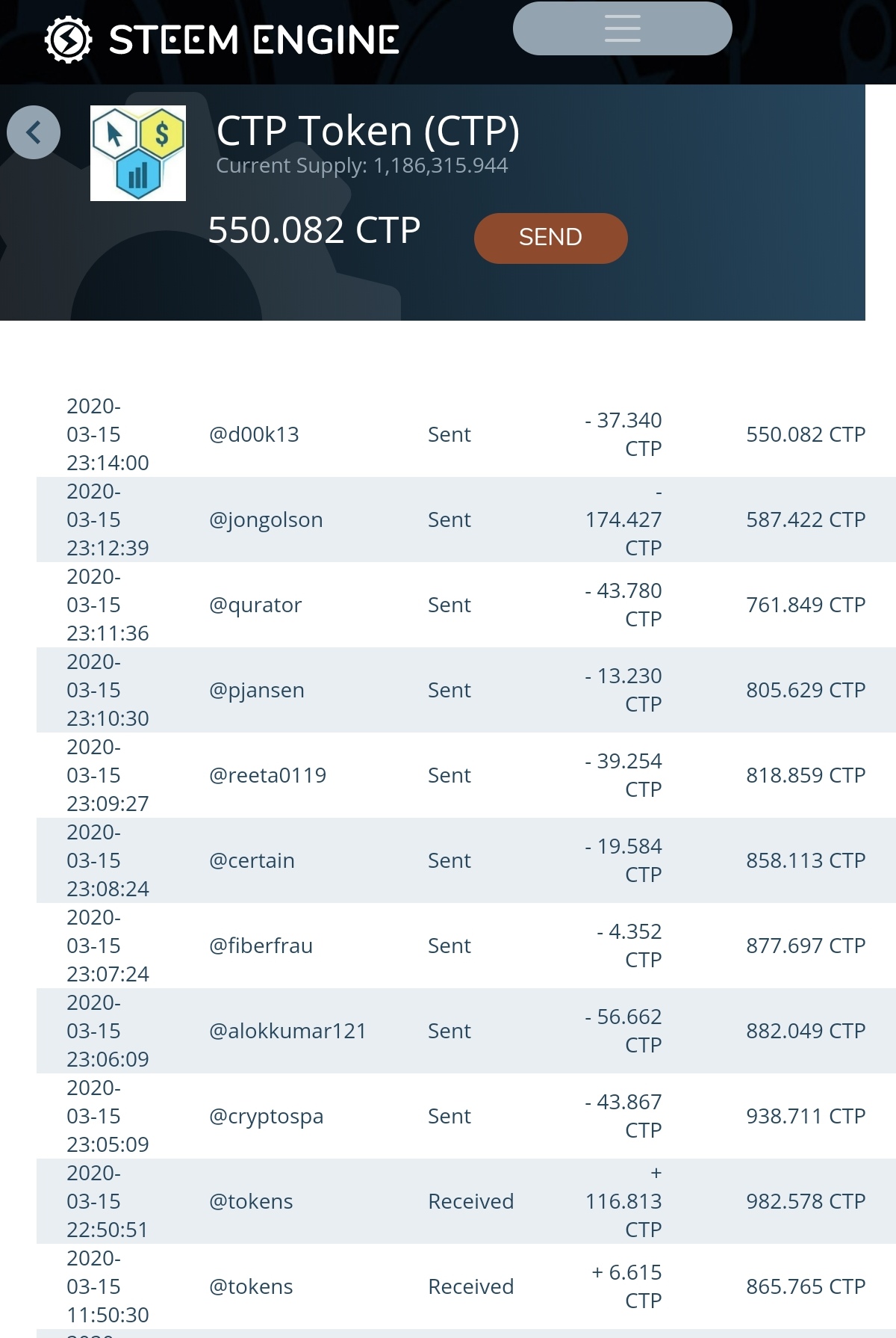Open the @jongolson account link
This screenshot has height=1338, width=896.
point(266,520)
